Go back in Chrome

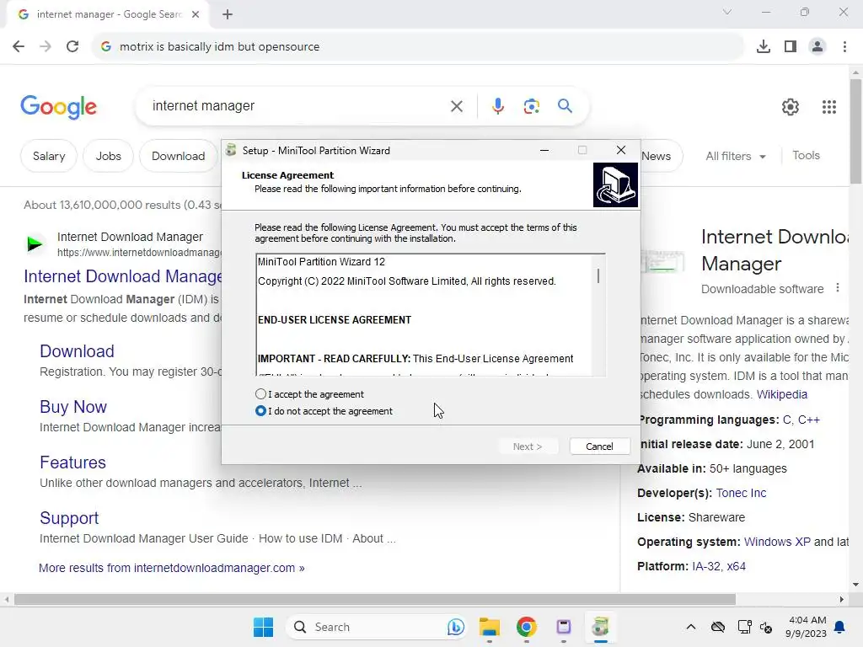click(x=19, y=47)
